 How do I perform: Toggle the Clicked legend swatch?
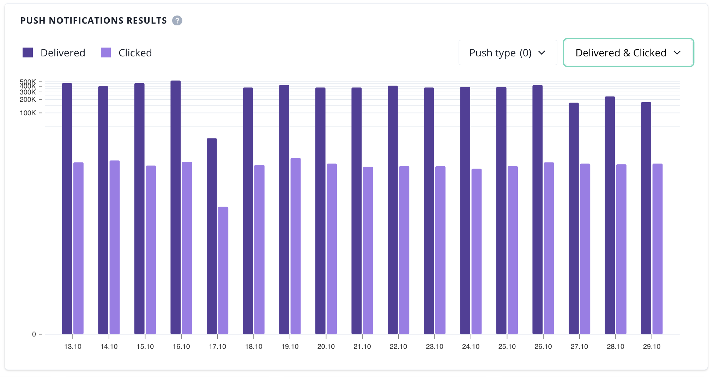pyautogui.click(x=106, y=53)
